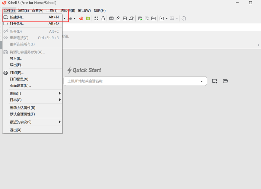261x189 pixels.
Task: Open the 查看(V) menu bar item
Action: 38,11
